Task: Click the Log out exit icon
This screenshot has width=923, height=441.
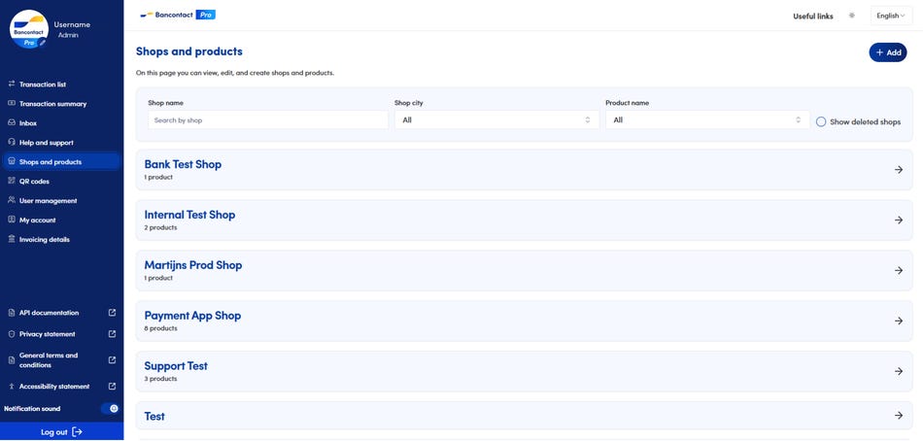Action: 77,432
